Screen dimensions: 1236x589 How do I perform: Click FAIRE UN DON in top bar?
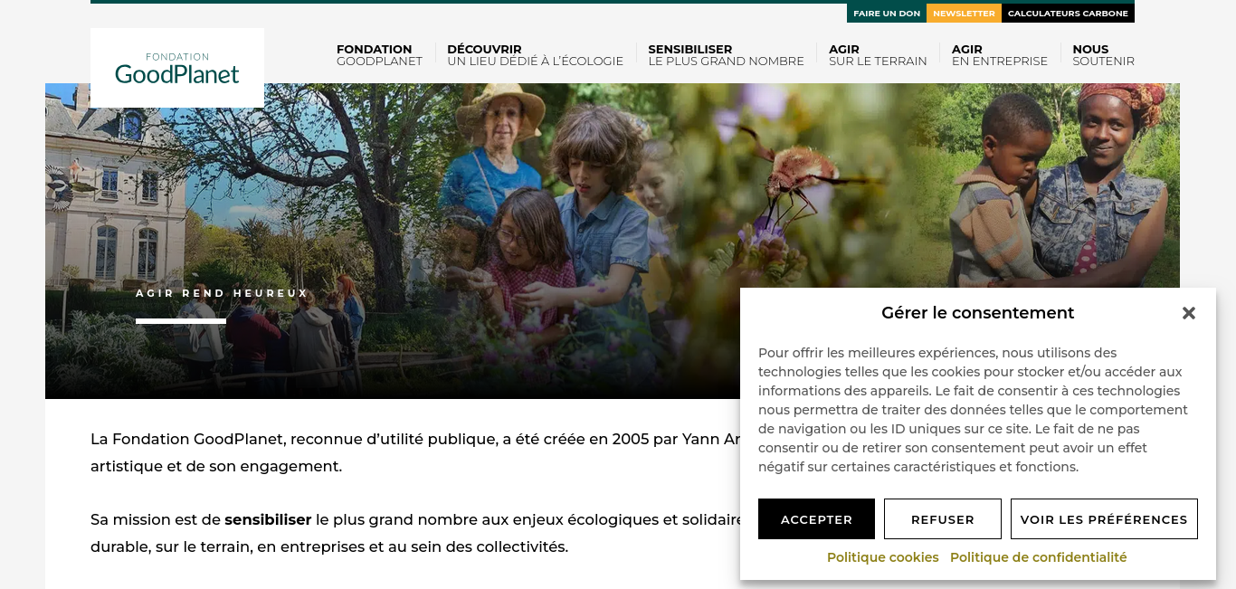[887, 14]
